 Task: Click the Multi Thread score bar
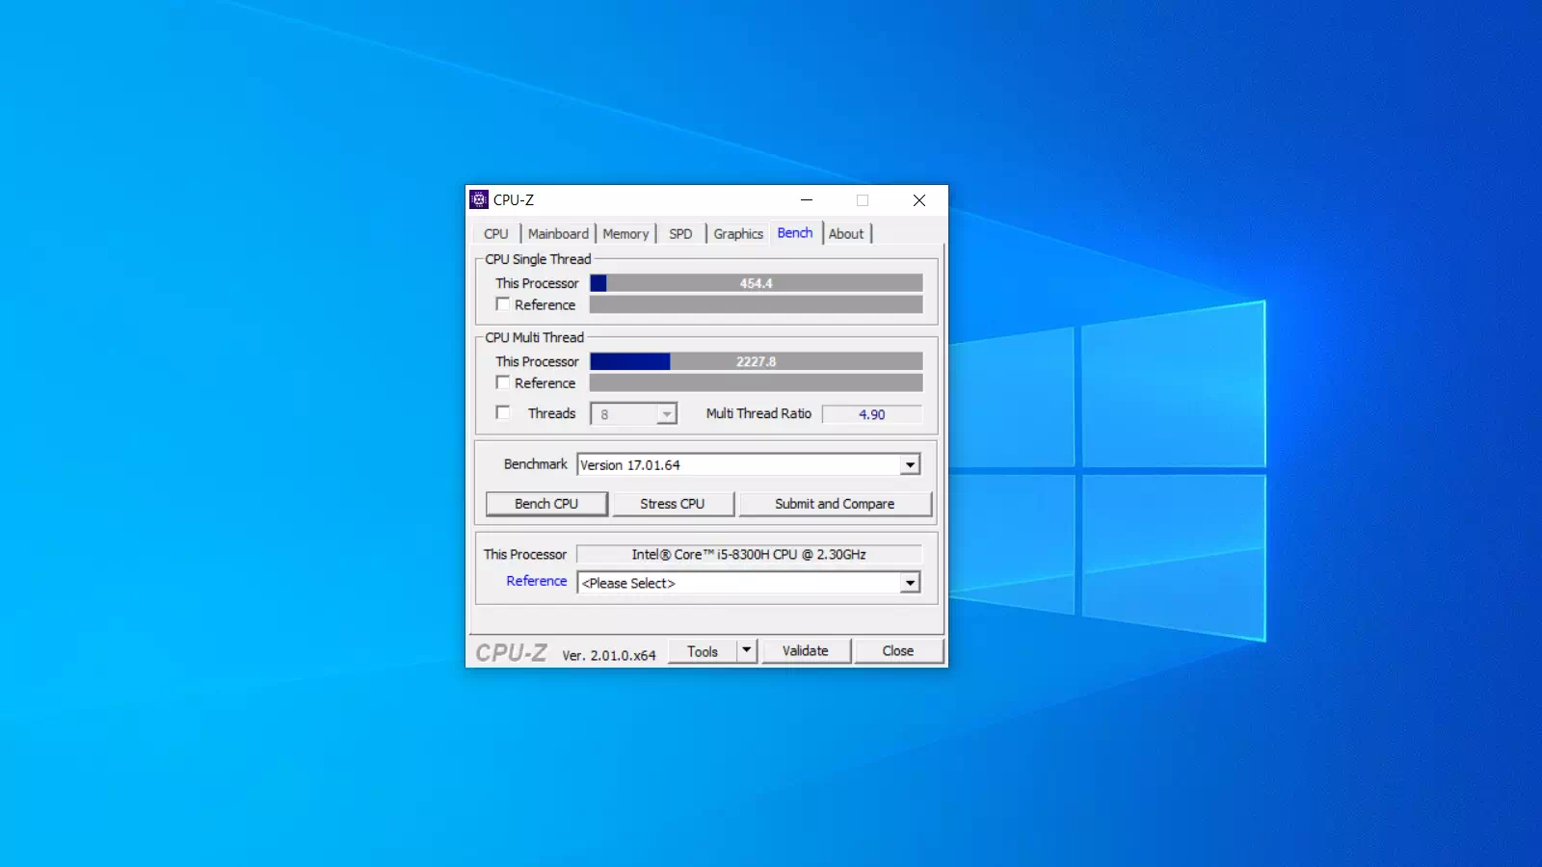click(x=756, y=361)
